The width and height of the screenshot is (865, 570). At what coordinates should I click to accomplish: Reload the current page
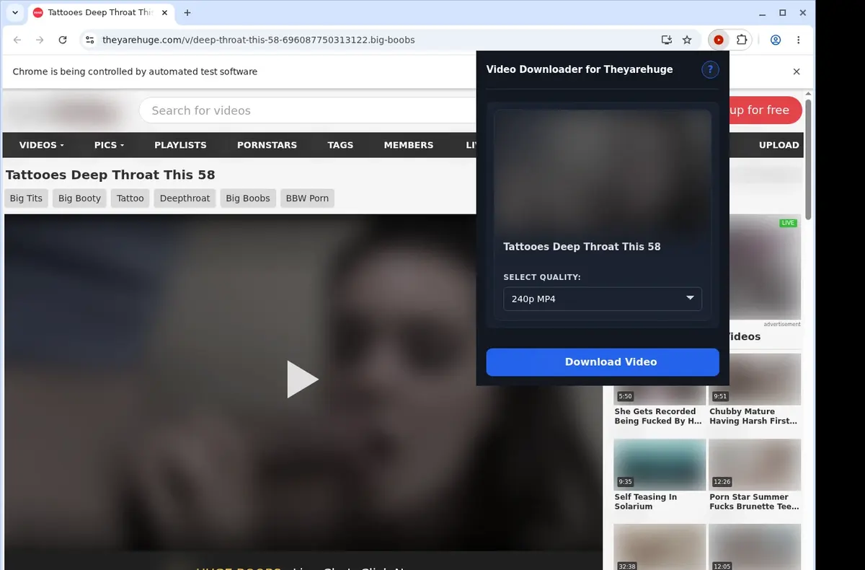63,40
